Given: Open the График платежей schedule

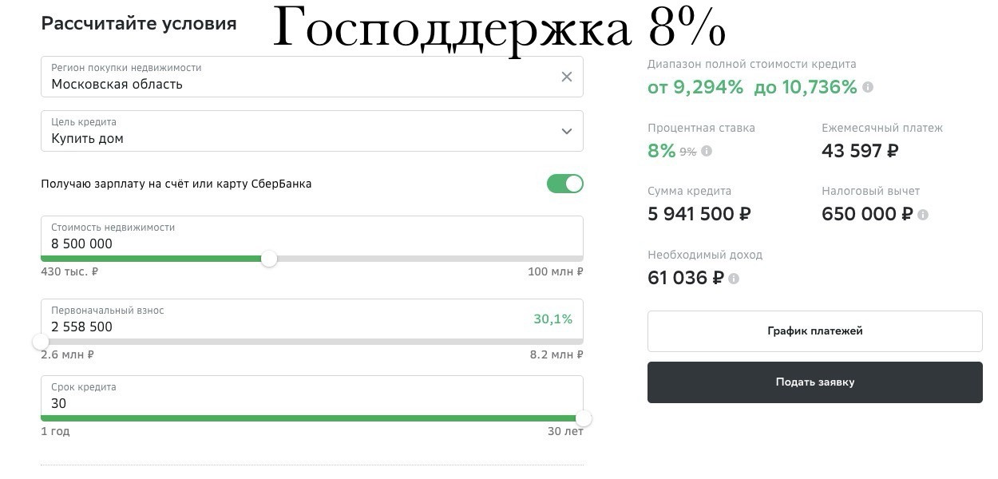Looking at the screenshot, I should 814,331.
